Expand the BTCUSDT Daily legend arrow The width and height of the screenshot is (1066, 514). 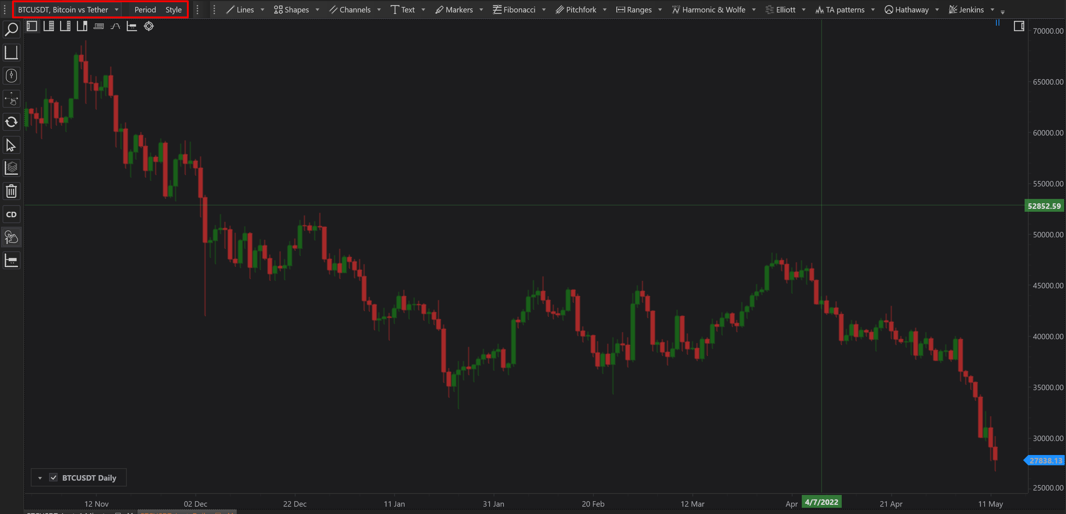(40, 478)
